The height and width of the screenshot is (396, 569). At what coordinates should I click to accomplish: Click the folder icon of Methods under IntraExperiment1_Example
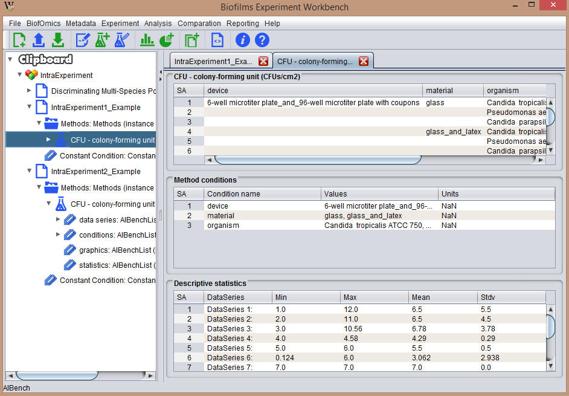click(x=51, y=123)
